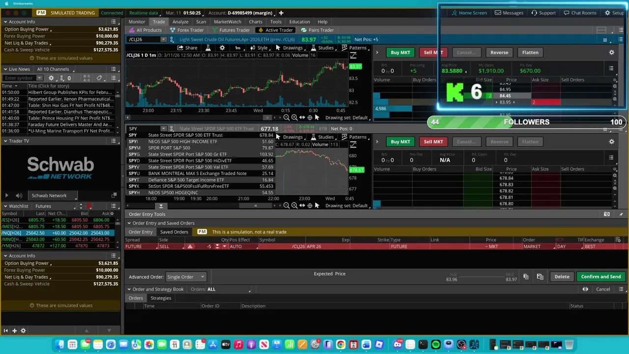Click Reverse in the /CLJ26 Active Trader
629x354 pixels.
[x=499, y=52]
